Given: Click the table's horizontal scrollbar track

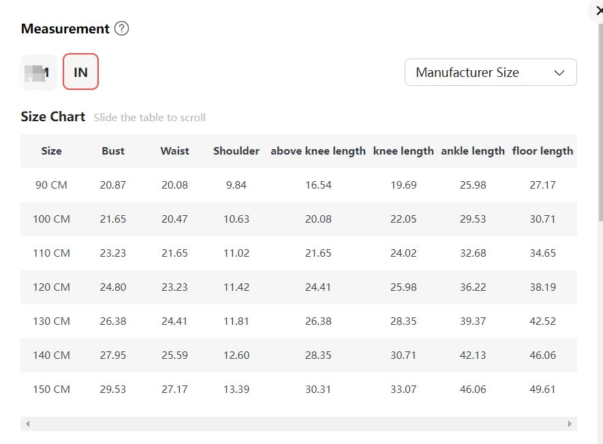Looking at the screenshot, I should (x=298, y=424).
